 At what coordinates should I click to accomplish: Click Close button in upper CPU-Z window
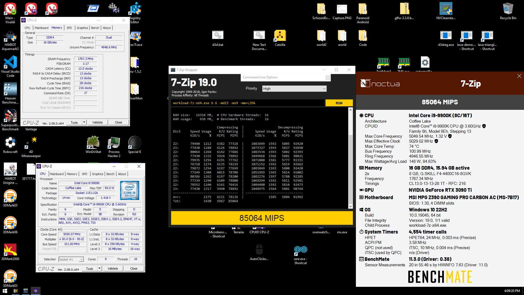(x=118, y=122)
